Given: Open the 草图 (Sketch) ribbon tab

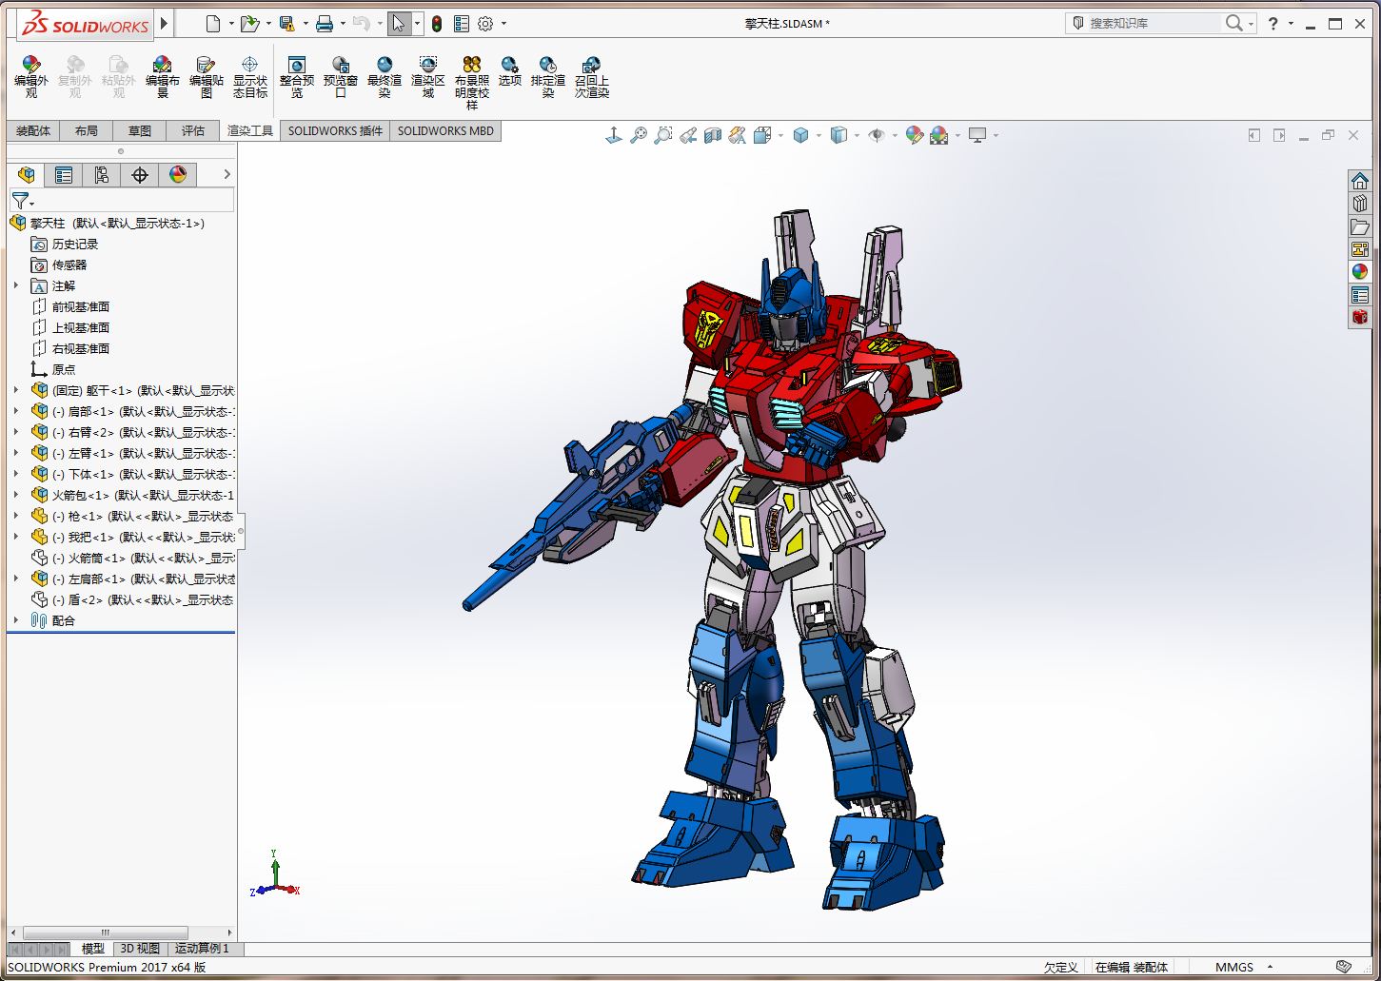Looking at the screenshot, I should pos(140,131).
